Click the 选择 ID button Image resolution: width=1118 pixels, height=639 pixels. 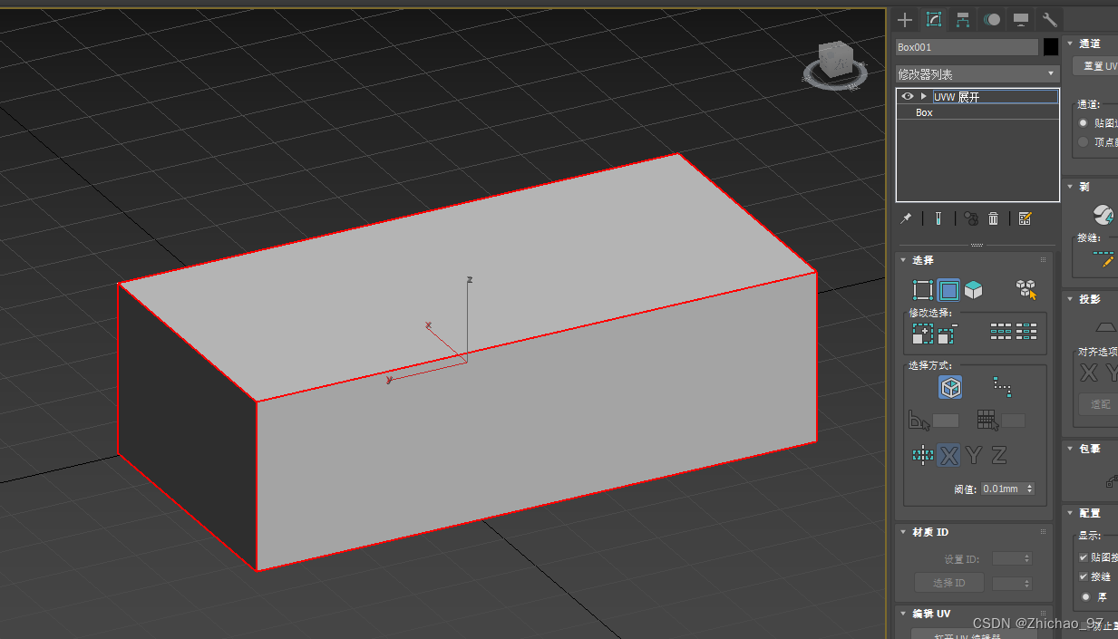tap(949, 583)
